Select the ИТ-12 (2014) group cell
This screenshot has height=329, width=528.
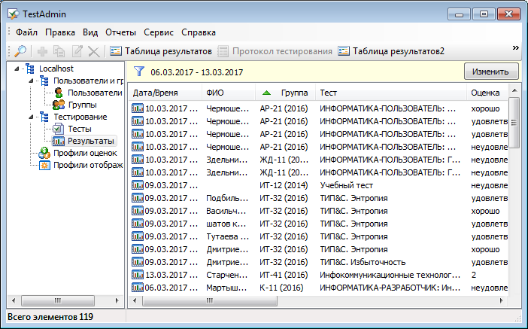pyautogui.click(x=284, y=185)
